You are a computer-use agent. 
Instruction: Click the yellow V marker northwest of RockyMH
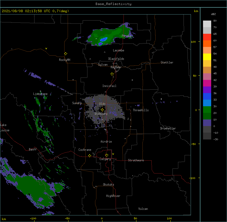point(46,49)
